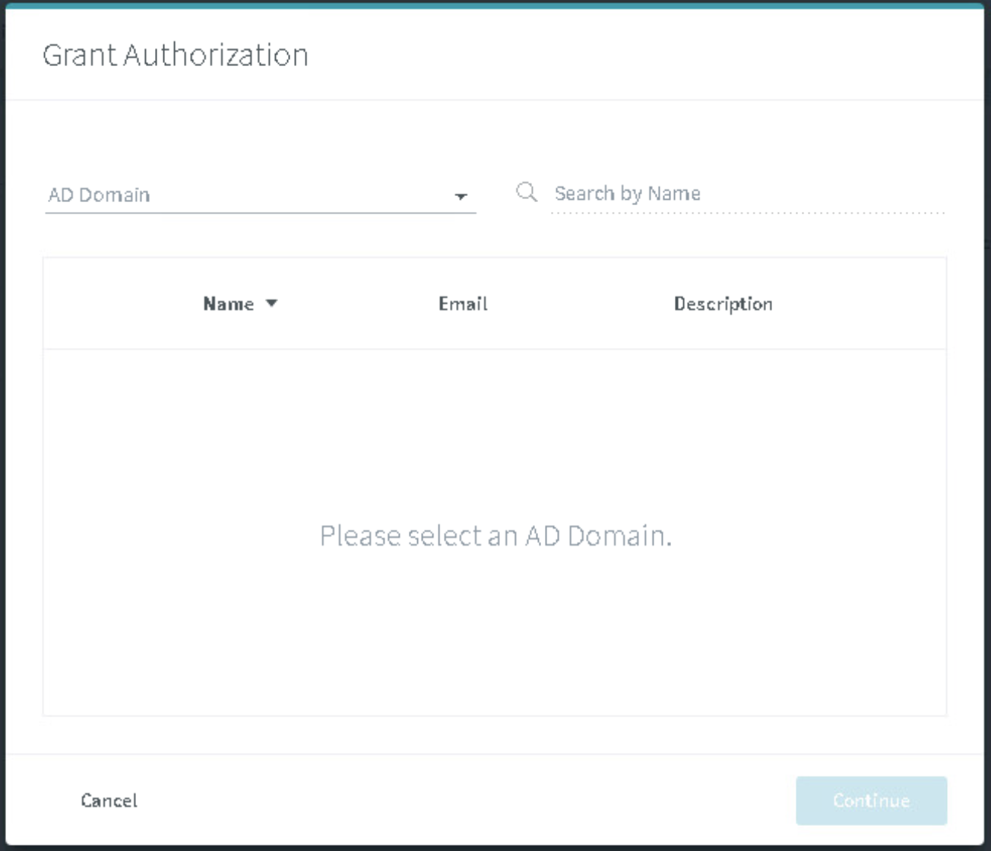Click the Name sort arrow

(271, 304)
